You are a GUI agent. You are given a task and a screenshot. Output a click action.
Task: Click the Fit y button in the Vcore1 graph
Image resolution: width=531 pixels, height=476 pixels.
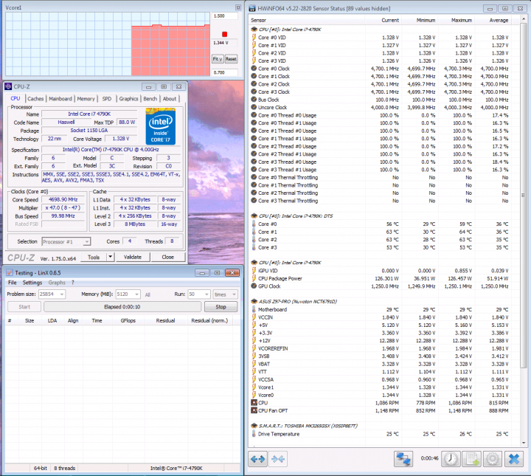point(218,58)
